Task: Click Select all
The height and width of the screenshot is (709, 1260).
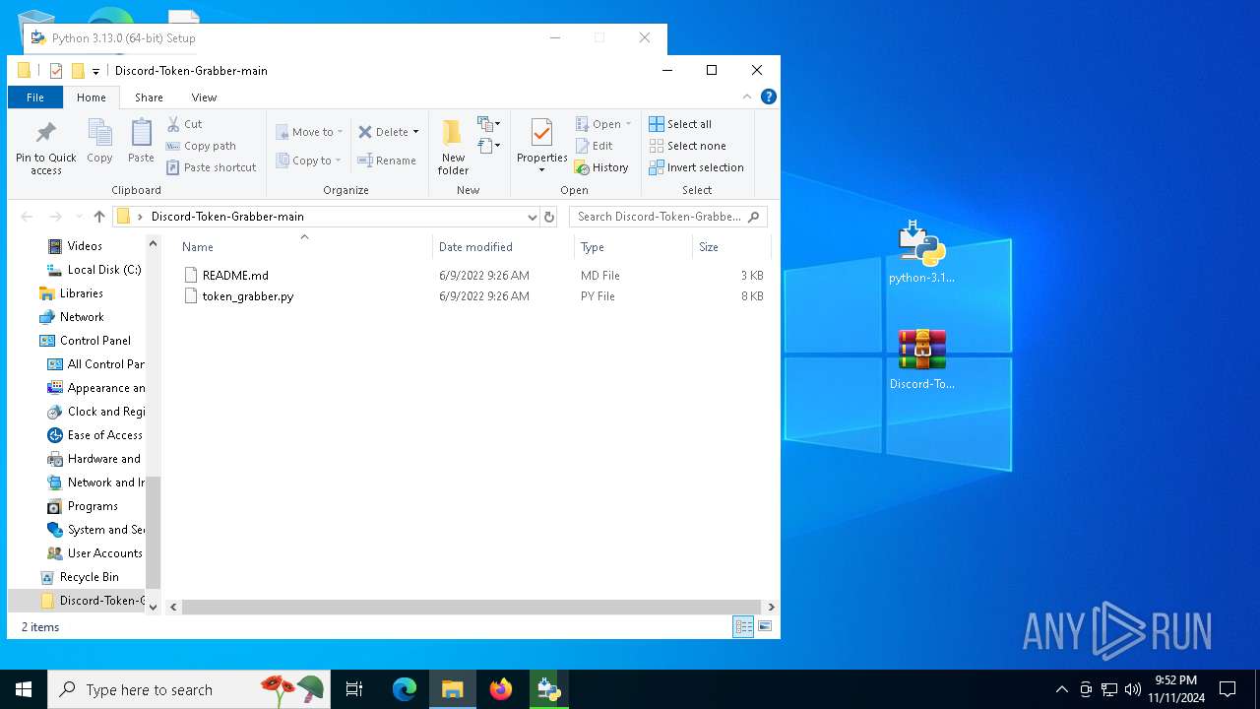Action: click(x=680, y=124)
